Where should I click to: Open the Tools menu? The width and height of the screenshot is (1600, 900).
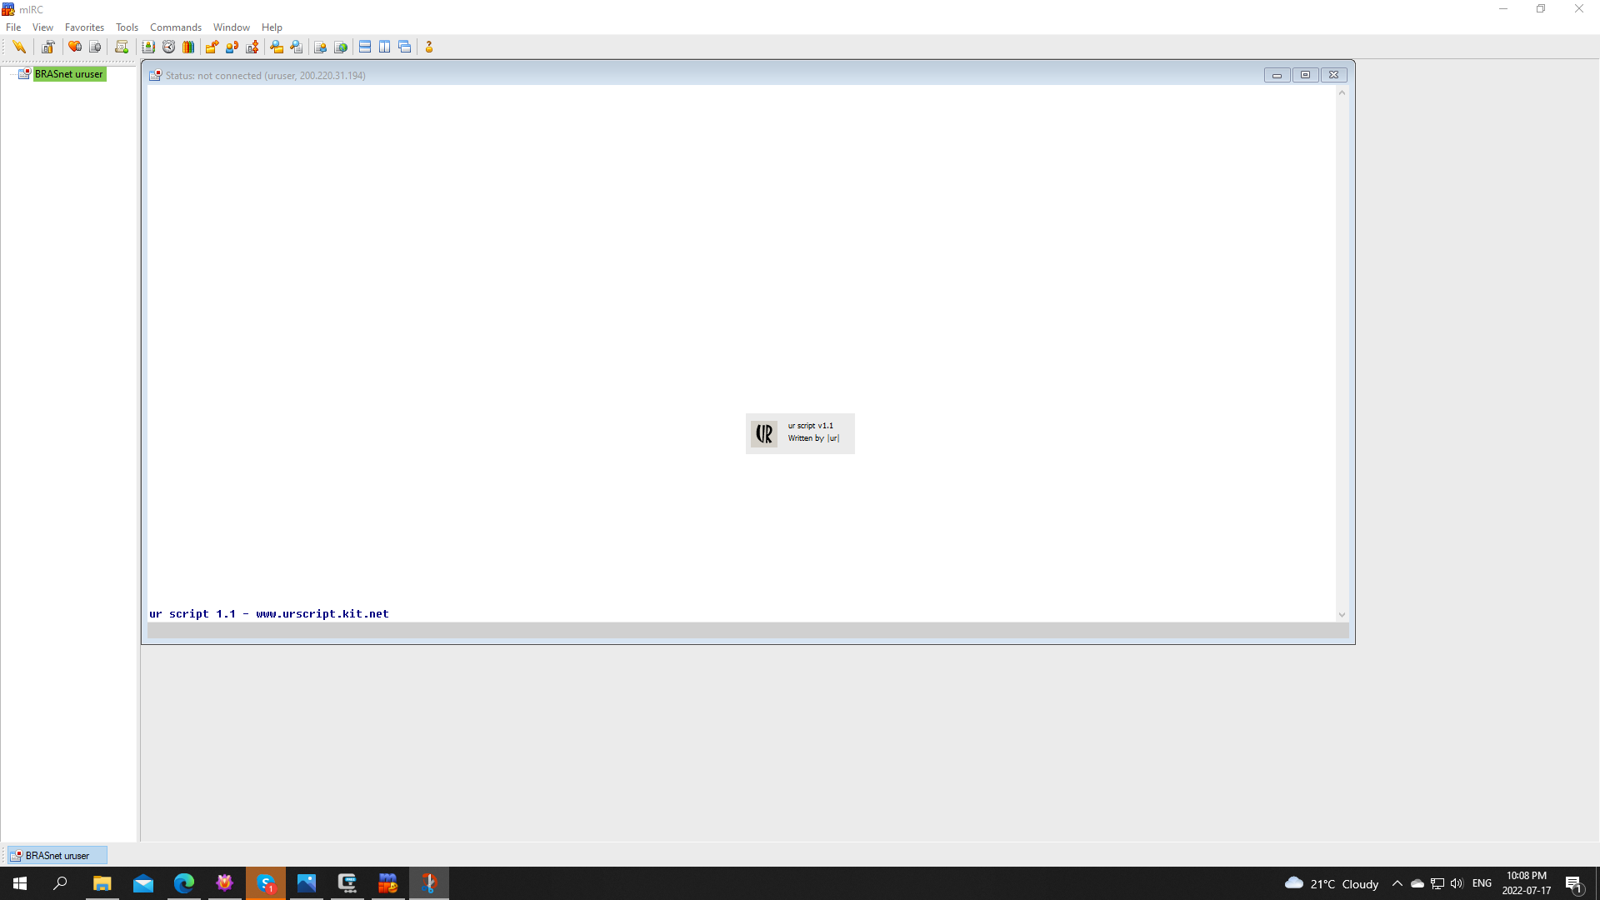pos(127,27)
